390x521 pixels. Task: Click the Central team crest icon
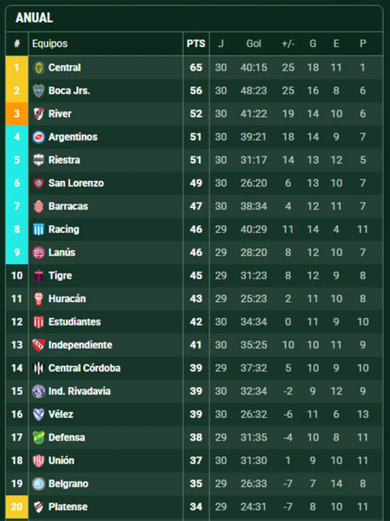[x=39, y=68]
